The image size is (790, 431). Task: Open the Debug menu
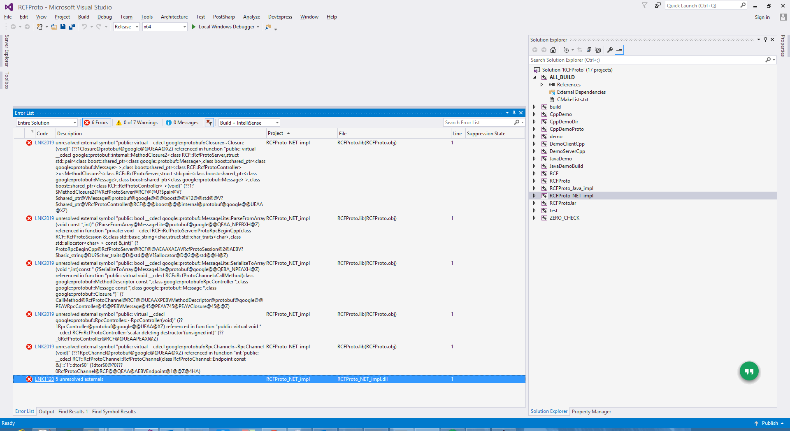[x=105, y=17]
